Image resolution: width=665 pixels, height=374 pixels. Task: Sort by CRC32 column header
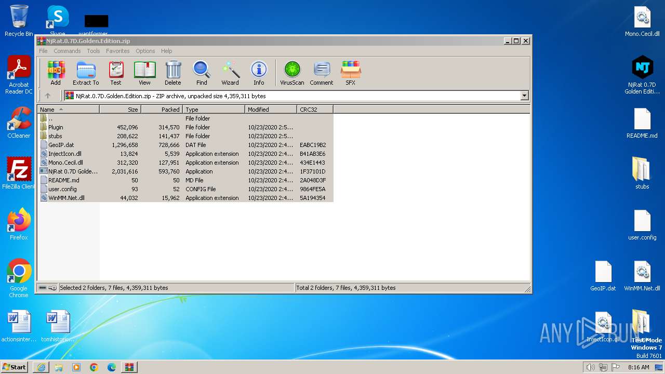pyautogui.click(x=315, y=110)
